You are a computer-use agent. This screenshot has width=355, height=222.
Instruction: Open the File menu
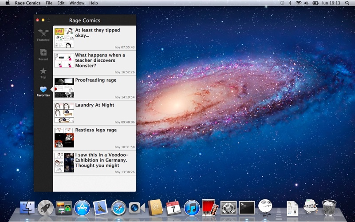pyautogui.click(x=49, y=3)
